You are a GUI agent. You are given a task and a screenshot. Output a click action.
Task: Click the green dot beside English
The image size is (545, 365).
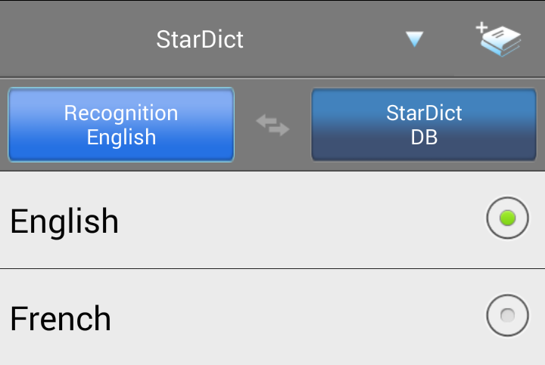507,218
